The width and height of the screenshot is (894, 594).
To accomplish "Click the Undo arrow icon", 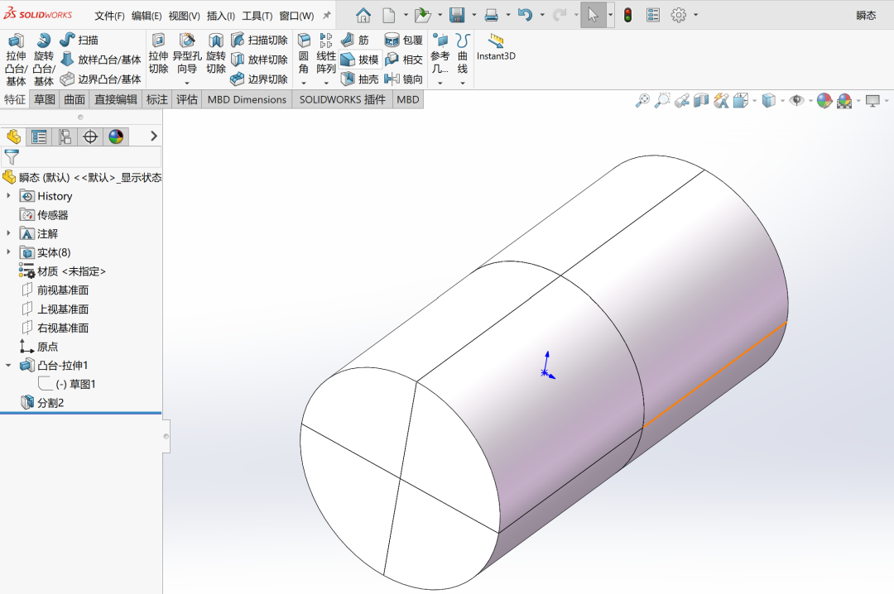I will tap(526, 15).
